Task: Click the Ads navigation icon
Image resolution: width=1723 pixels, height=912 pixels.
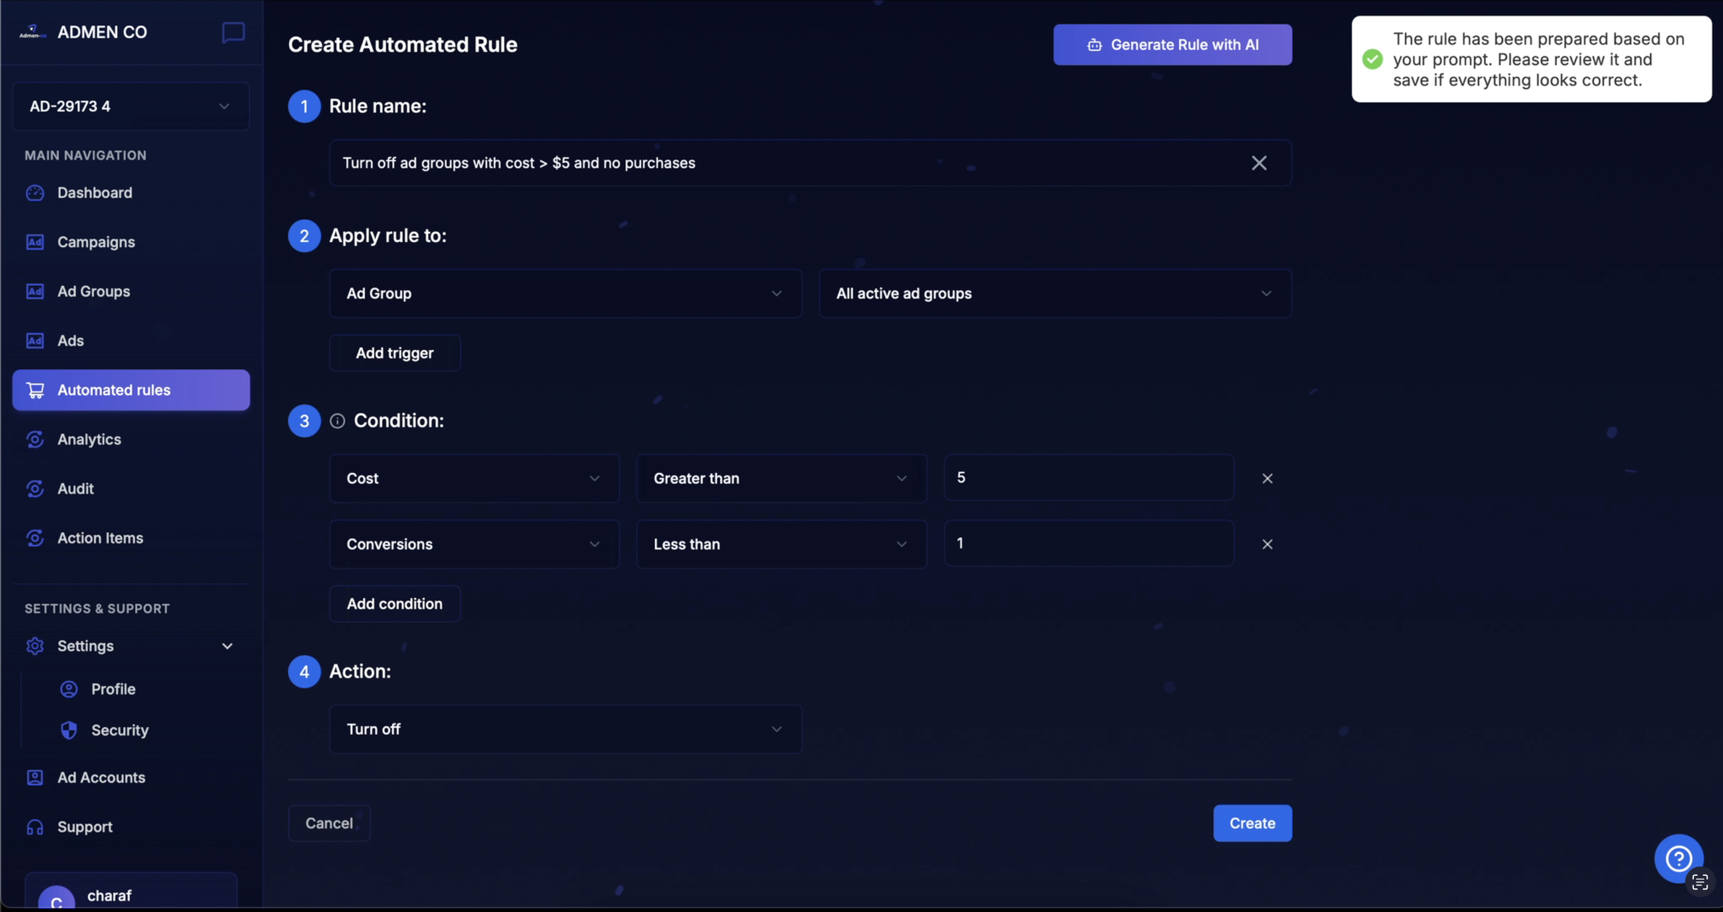Action: (x=35, y=340)
